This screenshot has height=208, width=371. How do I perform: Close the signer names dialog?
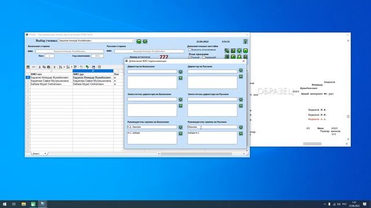[243, 61]
